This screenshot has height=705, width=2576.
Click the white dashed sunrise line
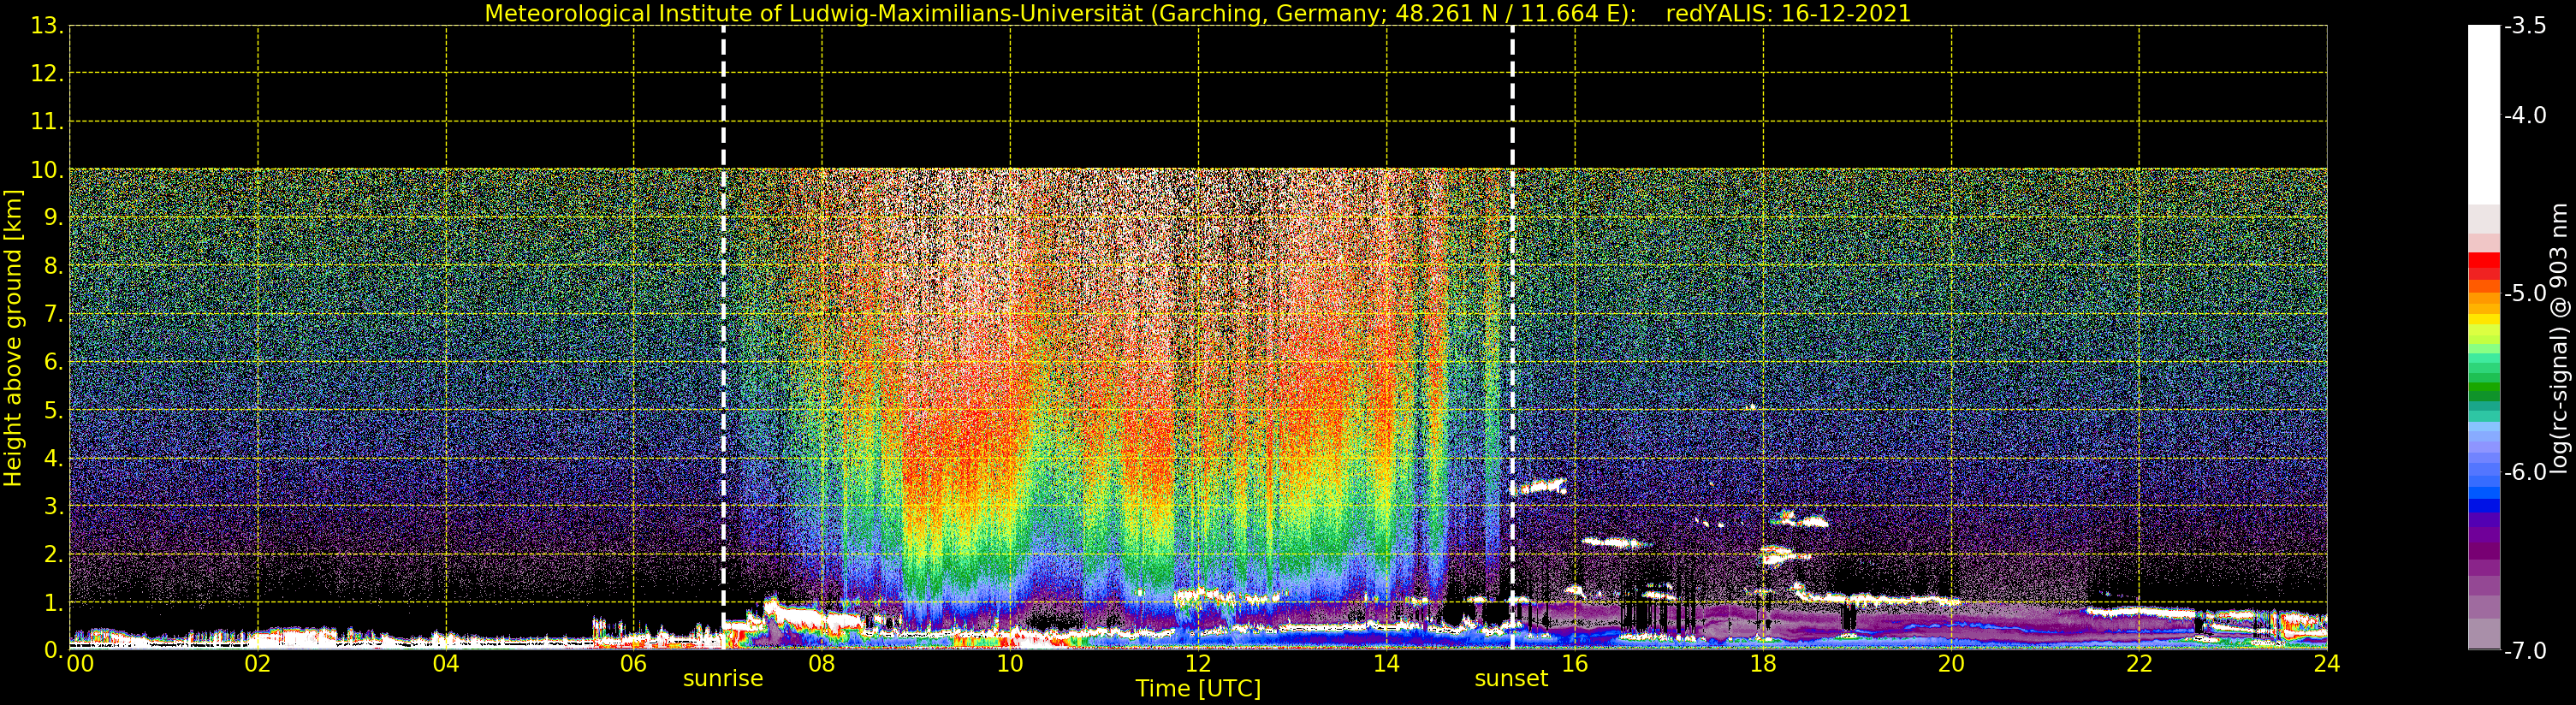pyautogui.click(x=723, y=300)
